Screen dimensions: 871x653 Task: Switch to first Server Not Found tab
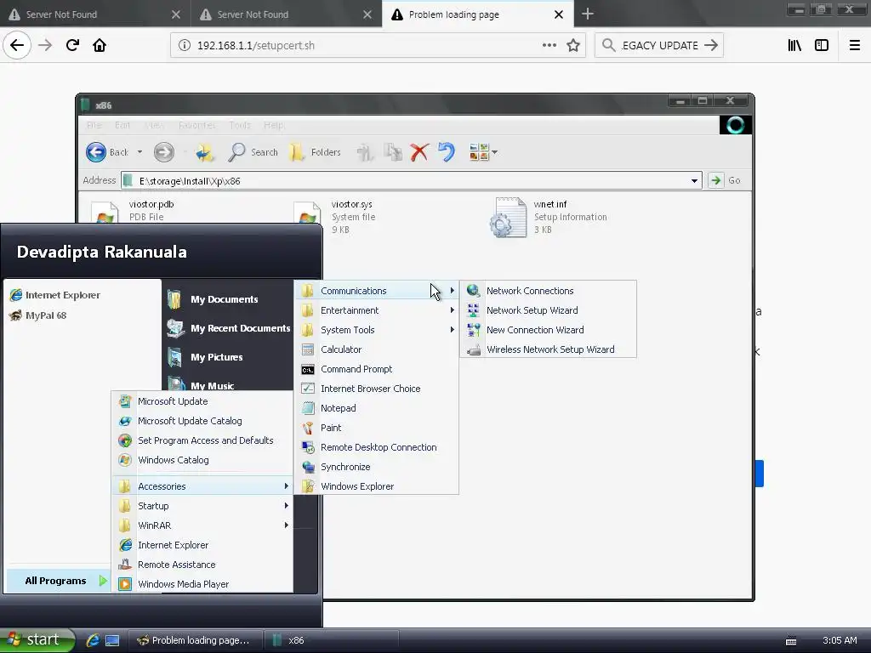94,14
